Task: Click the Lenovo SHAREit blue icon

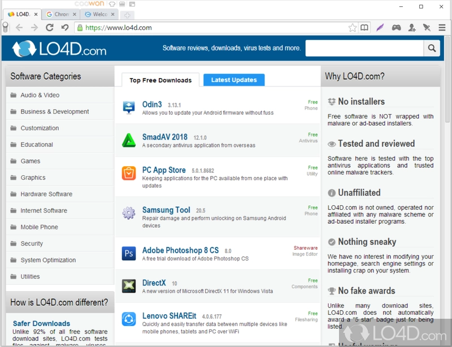Action: click(x=129, y=319)
